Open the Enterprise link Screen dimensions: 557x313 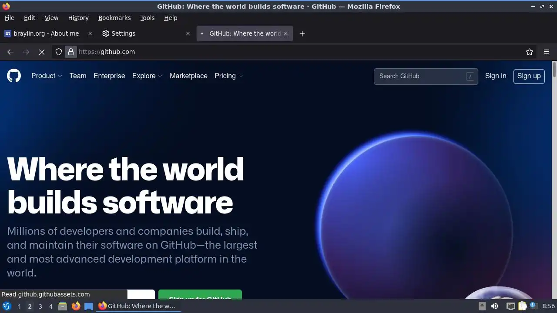tap(109, 76)
